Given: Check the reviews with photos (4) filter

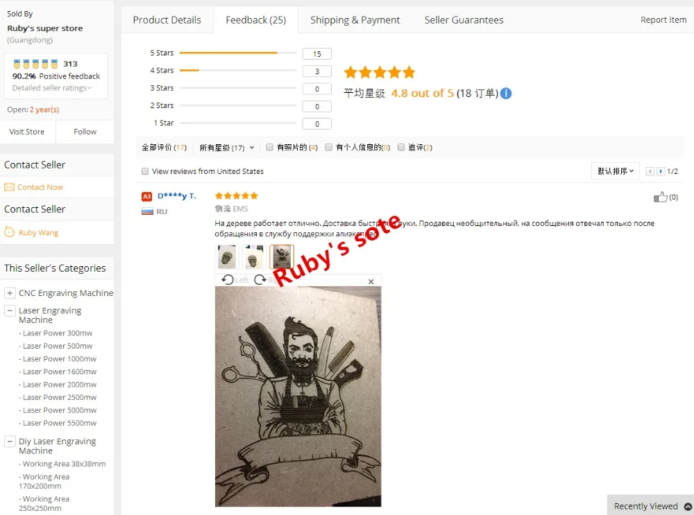Looking at the screenshot, I should (x=269, y=147).
